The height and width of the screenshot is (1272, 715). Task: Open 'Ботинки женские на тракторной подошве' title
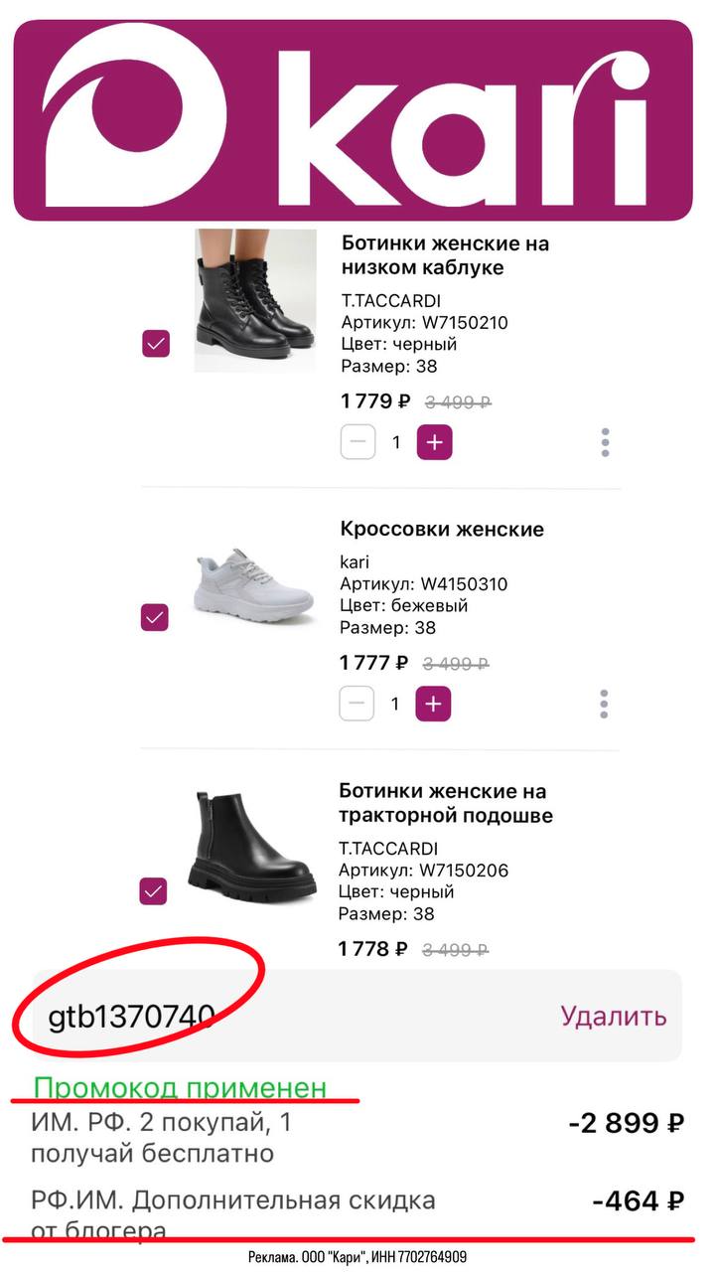445,803
